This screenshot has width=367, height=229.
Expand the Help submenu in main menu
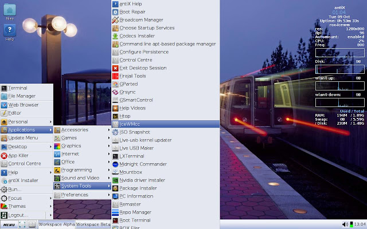click(27, 172)
